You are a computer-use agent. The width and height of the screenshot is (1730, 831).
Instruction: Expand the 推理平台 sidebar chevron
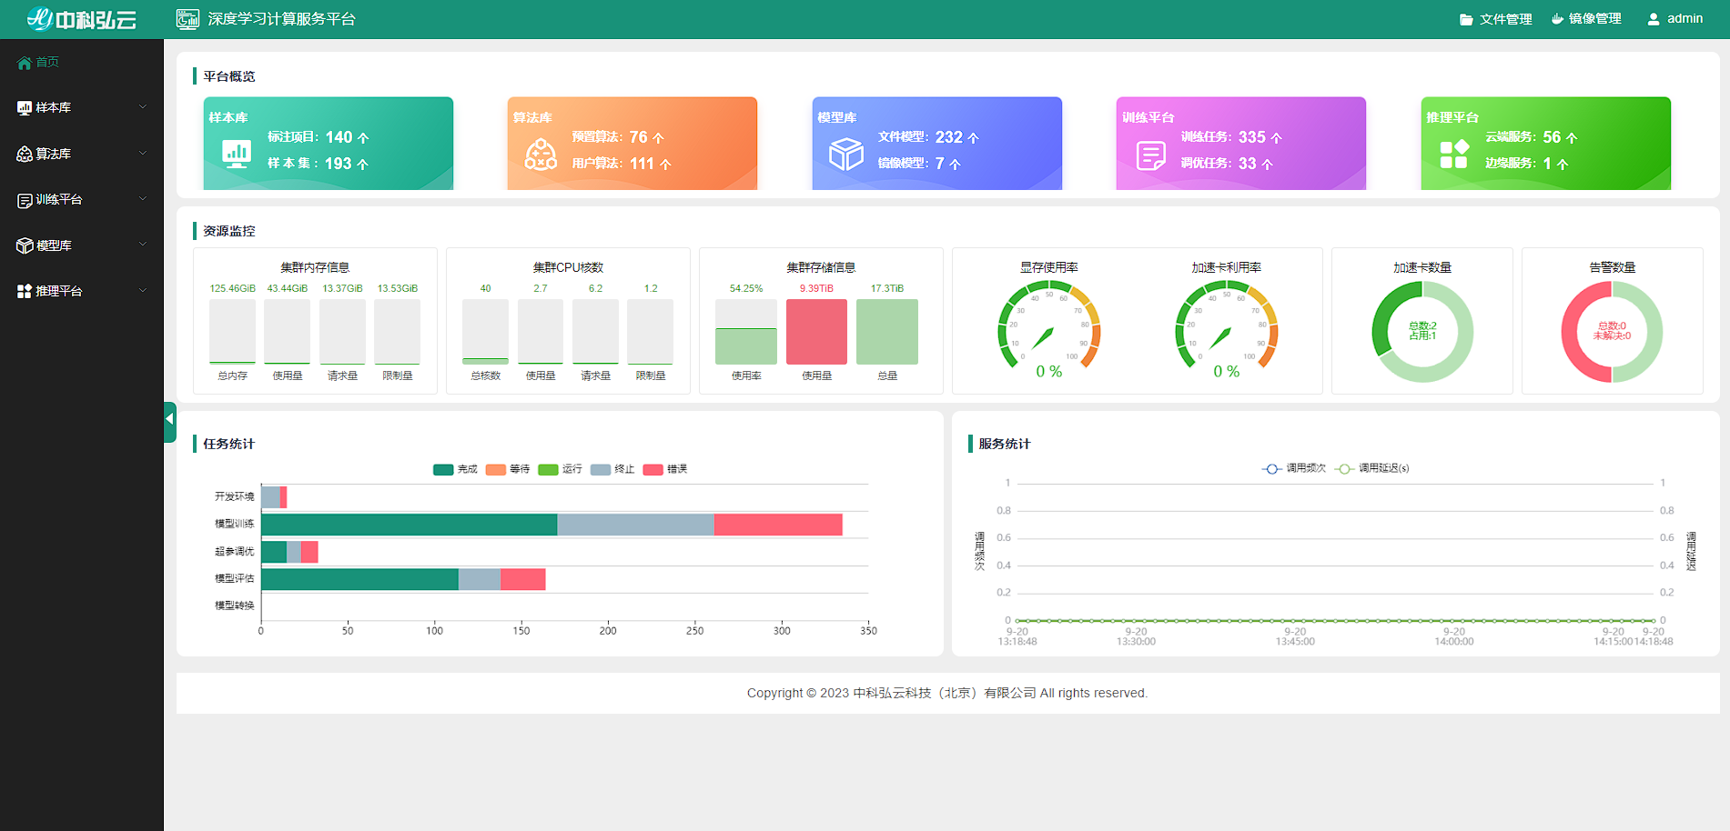point(143,291)
